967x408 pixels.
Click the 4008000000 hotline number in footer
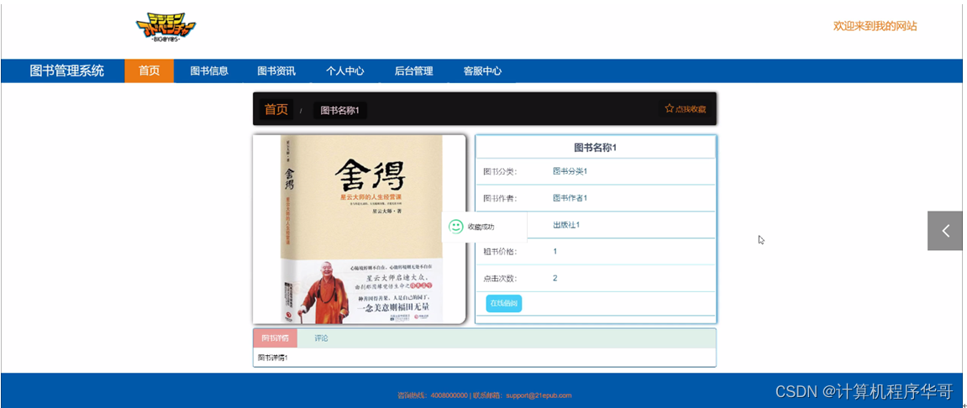[449, 395]
